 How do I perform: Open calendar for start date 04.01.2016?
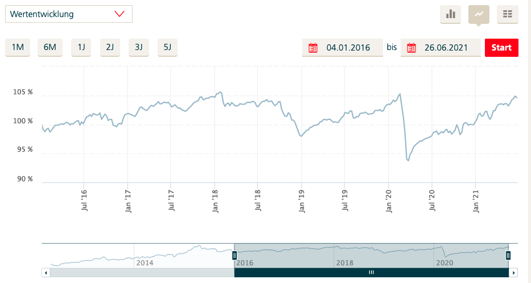(x=312, y=48)
